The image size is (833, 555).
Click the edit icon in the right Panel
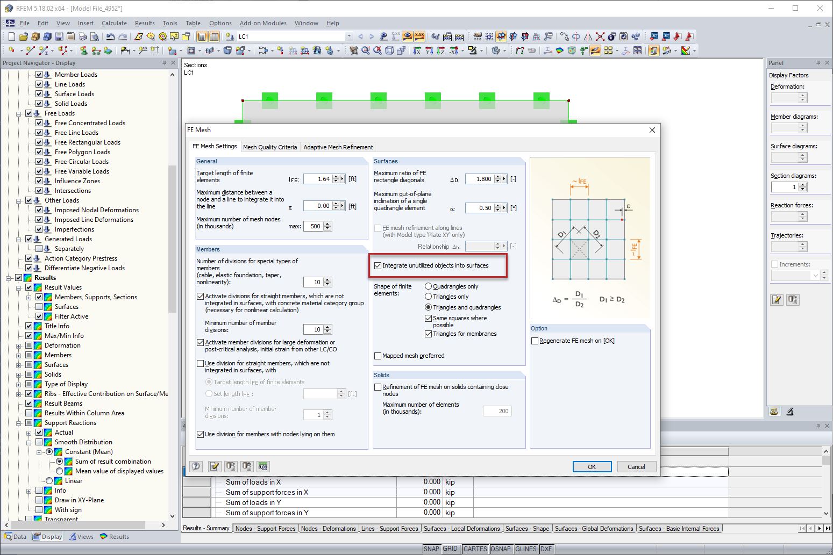(x=777, y=300)
